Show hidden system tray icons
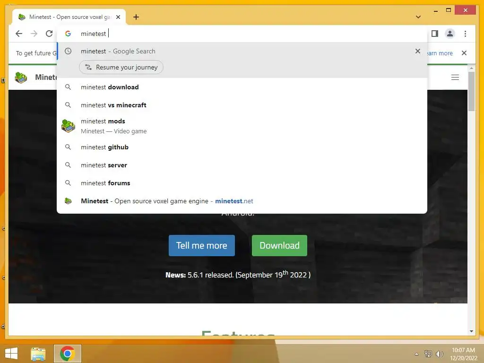484x363 pixels. click(x=416, y=354)
